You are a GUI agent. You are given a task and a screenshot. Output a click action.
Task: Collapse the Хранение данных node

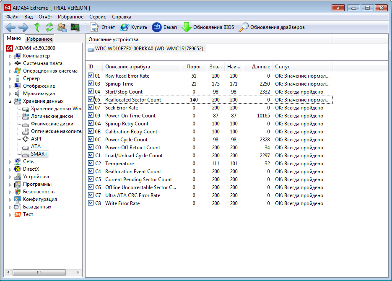10,101
